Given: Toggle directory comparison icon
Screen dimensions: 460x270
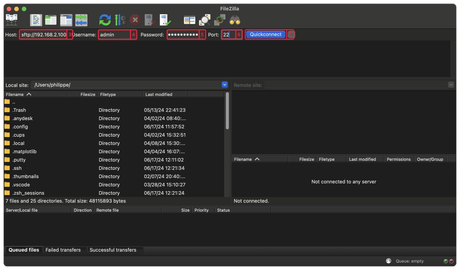Looking at the screenshot, I should tap(205, 20).
